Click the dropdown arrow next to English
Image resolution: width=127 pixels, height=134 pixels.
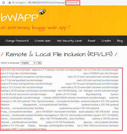35,63
